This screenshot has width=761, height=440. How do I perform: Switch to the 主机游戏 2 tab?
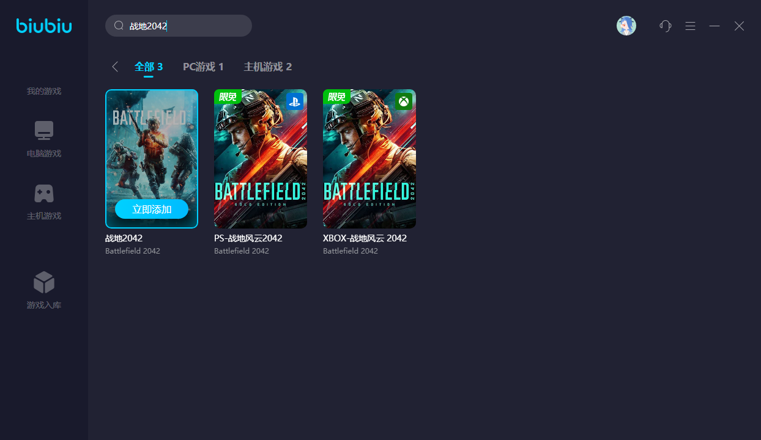[267, 67]
